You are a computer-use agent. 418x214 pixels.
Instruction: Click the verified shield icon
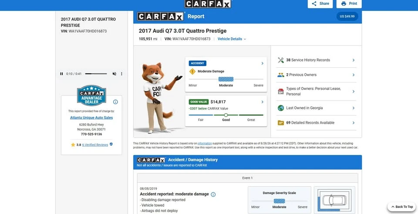click(x=111, y=145)
